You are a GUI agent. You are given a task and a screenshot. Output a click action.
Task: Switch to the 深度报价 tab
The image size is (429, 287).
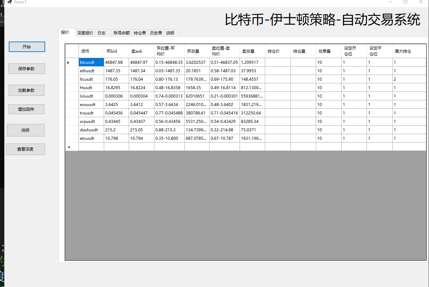tap(85, 33)
